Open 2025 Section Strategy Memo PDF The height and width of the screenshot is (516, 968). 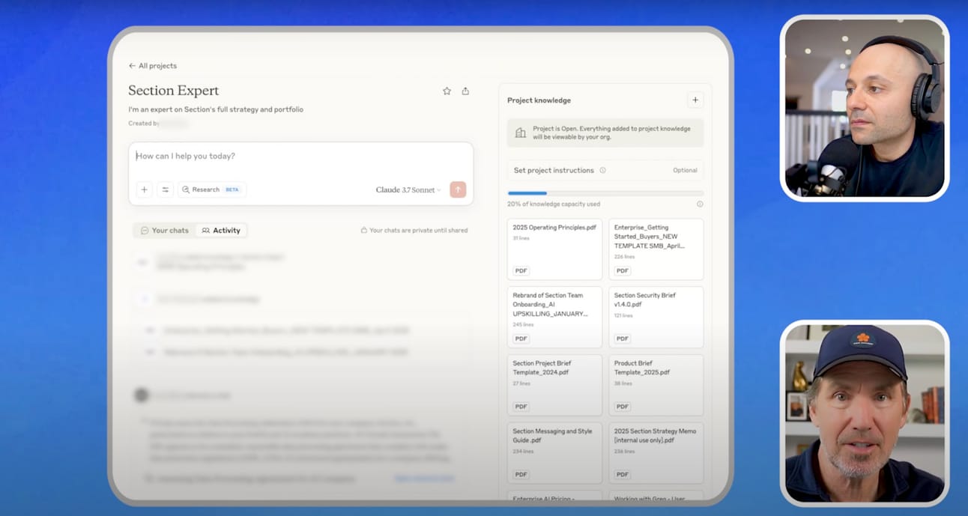(656, 453)
